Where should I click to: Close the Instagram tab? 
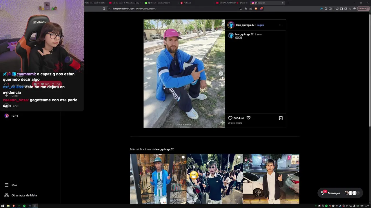click(x=283, y=3)
